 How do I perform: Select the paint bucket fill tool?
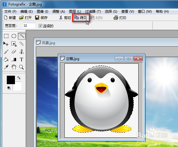coord(6,59)
